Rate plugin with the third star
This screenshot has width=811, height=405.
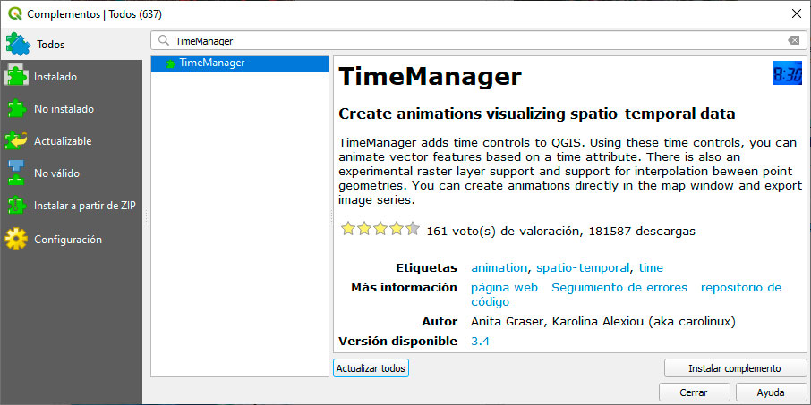click(380, 228)
